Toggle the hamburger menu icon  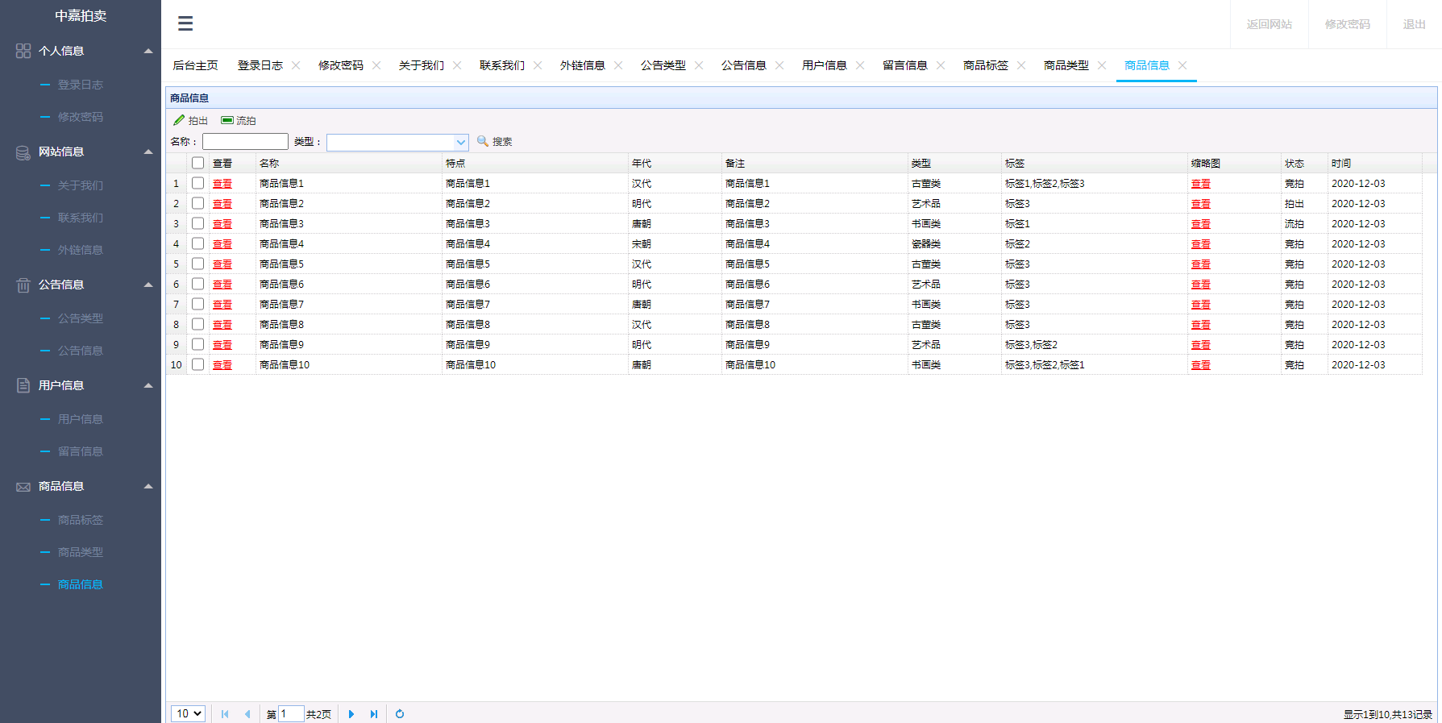click(x=185, y=23)
